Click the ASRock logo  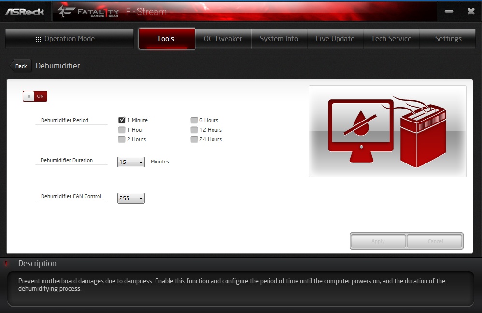click(25, 12)
